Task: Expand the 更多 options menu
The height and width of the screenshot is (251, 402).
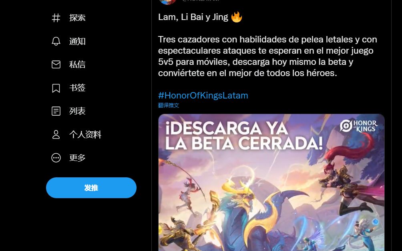Action: [77, 158]
